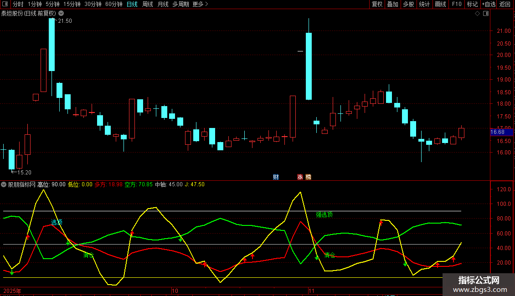Viewport: 515px width, 296px height.
Task: Open dropdown next to 泰坦股份 title
Action: [61, 14]
